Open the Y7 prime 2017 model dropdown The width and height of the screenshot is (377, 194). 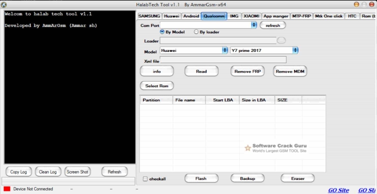pos(295,50)
